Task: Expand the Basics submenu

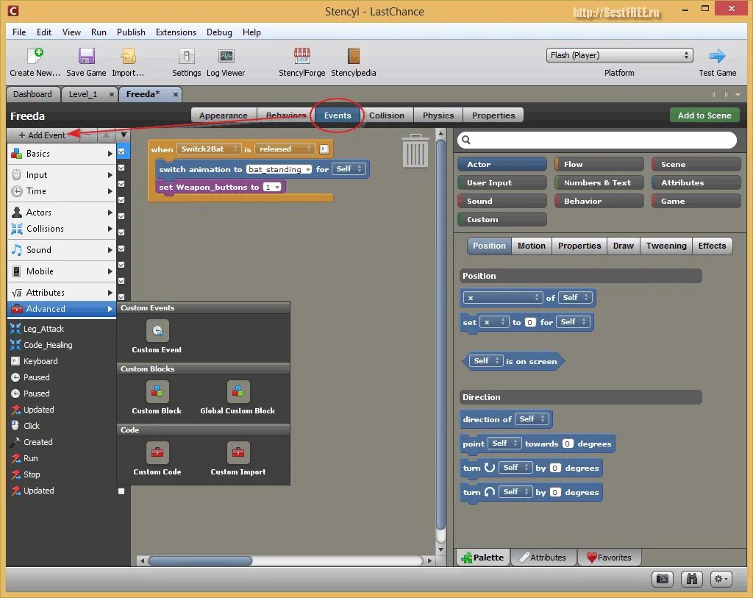Action: pyautogui.click(x=110, y=154)
